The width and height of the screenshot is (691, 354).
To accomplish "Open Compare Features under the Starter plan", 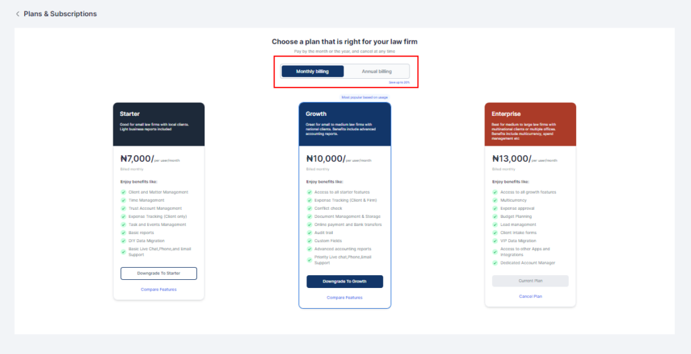I will coord(159,289).
